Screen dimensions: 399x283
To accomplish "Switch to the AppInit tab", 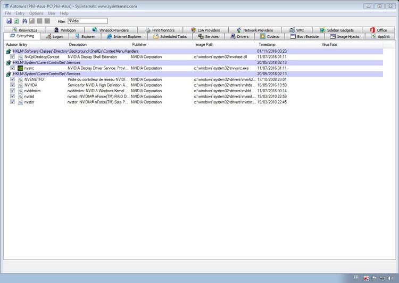I will click(x=380, y=36).
